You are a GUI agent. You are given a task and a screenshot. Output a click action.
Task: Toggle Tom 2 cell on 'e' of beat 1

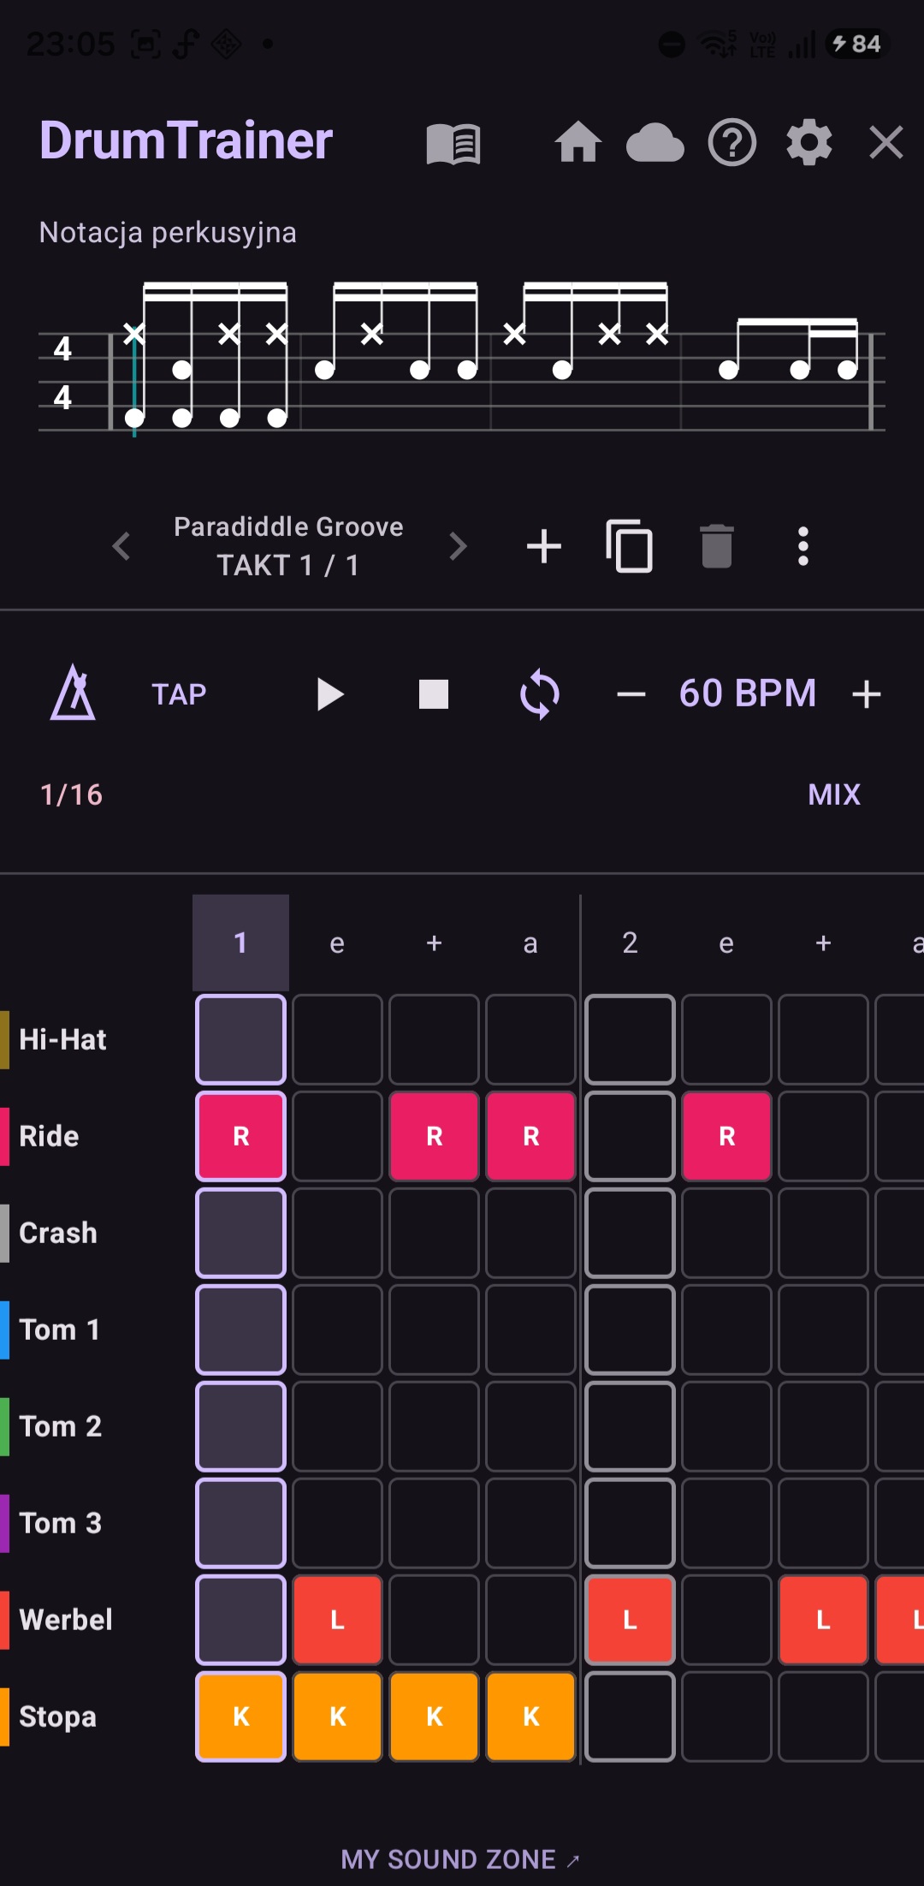(338, 1426)
